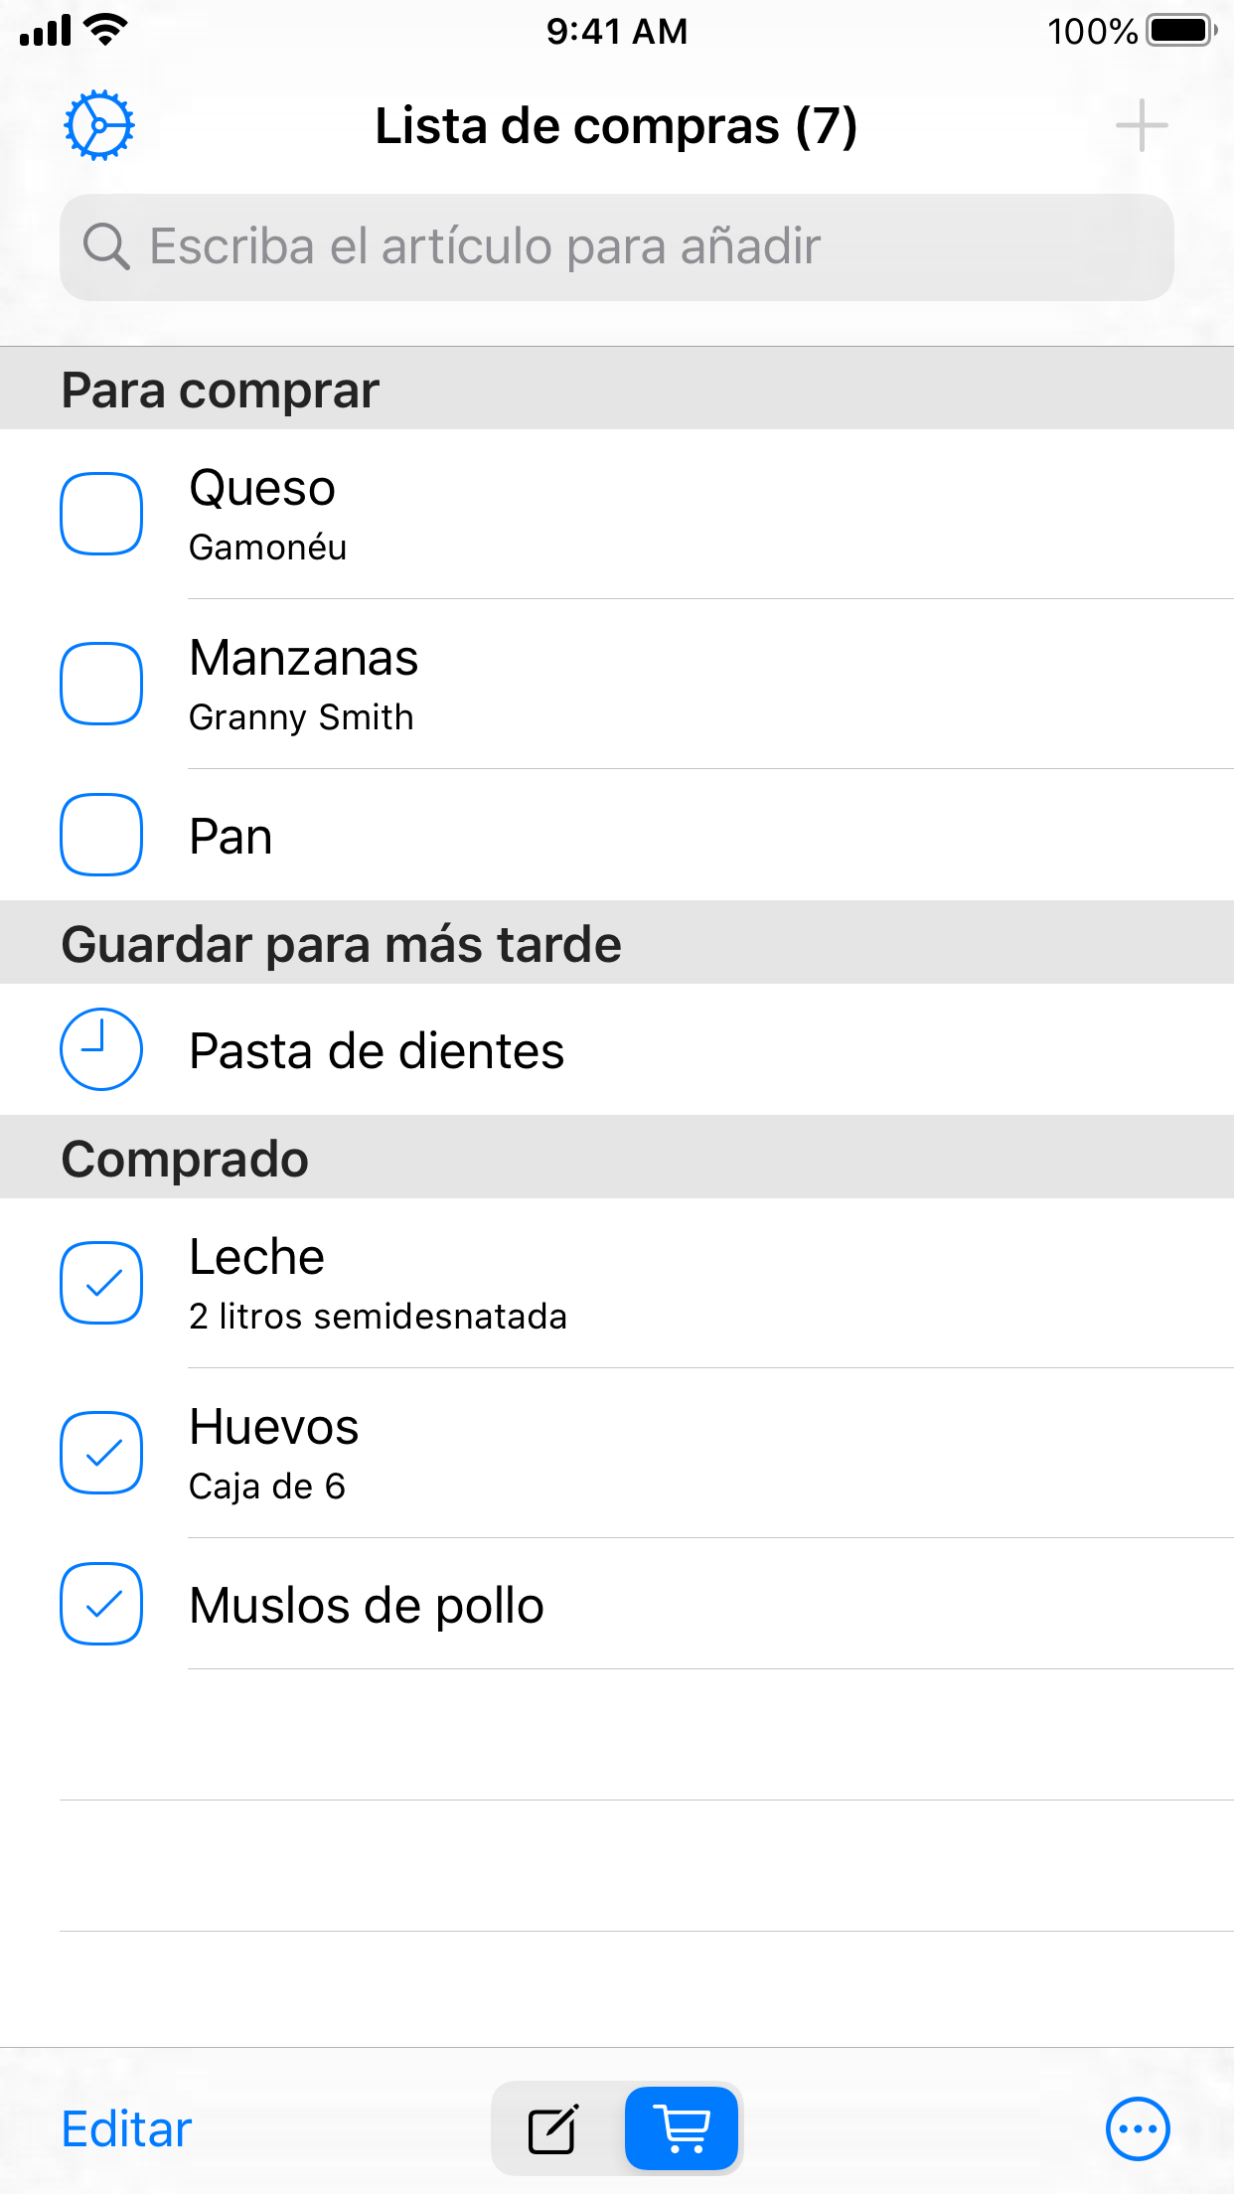Mark Manzanas as purchased
Screen dimensions: 1234x2194
coord(101,684)
